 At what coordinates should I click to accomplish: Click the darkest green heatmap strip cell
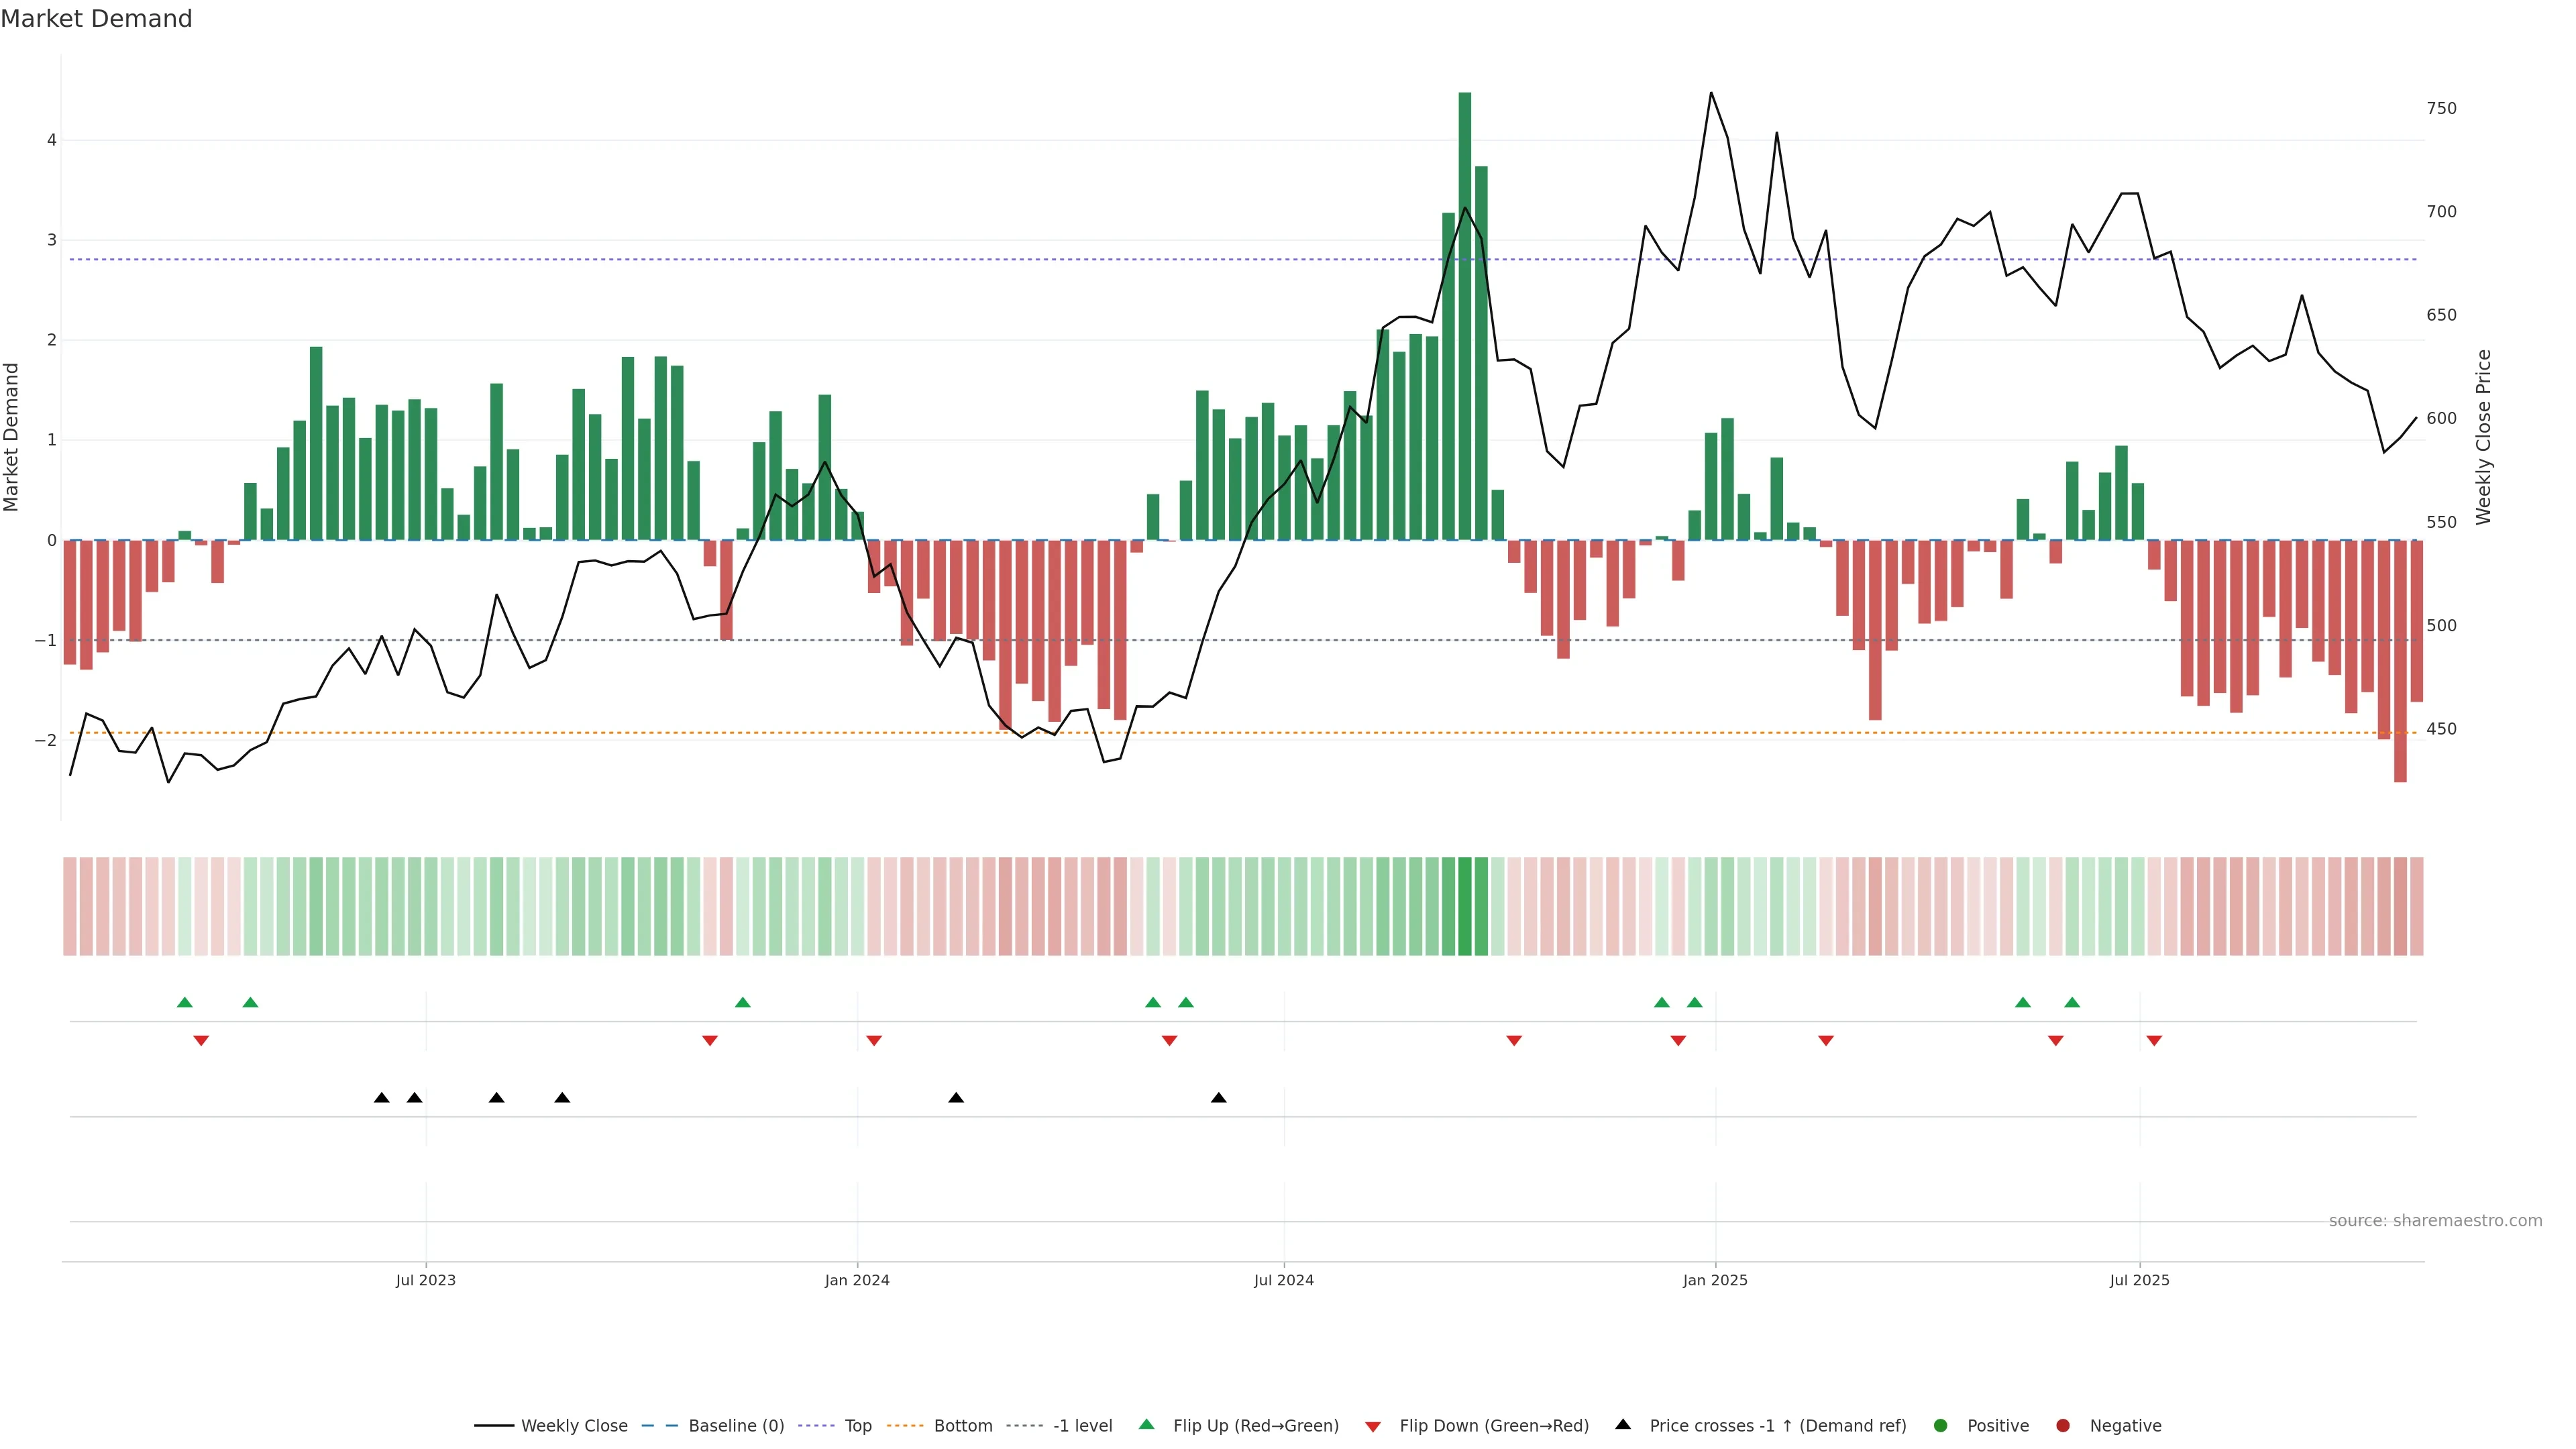[1465, 906]
